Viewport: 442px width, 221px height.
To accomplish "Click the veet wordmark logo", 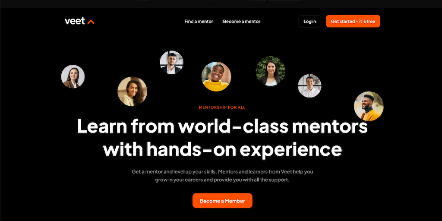I will point(75,21).
